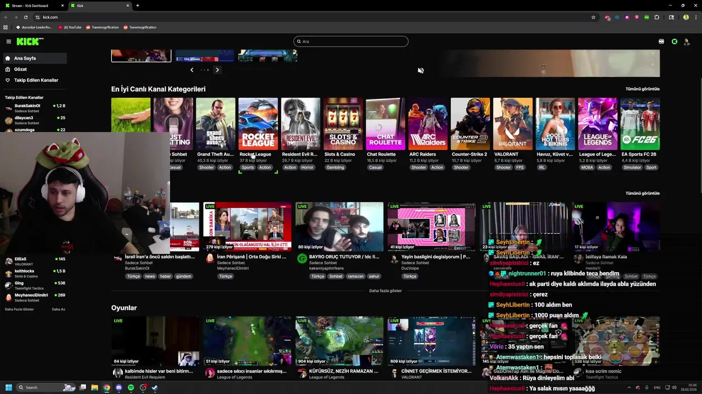The height and width of the screenshot is (394, 702).
Task: Open the Kick hamburger sidebar menu
Action: point(8,42)
